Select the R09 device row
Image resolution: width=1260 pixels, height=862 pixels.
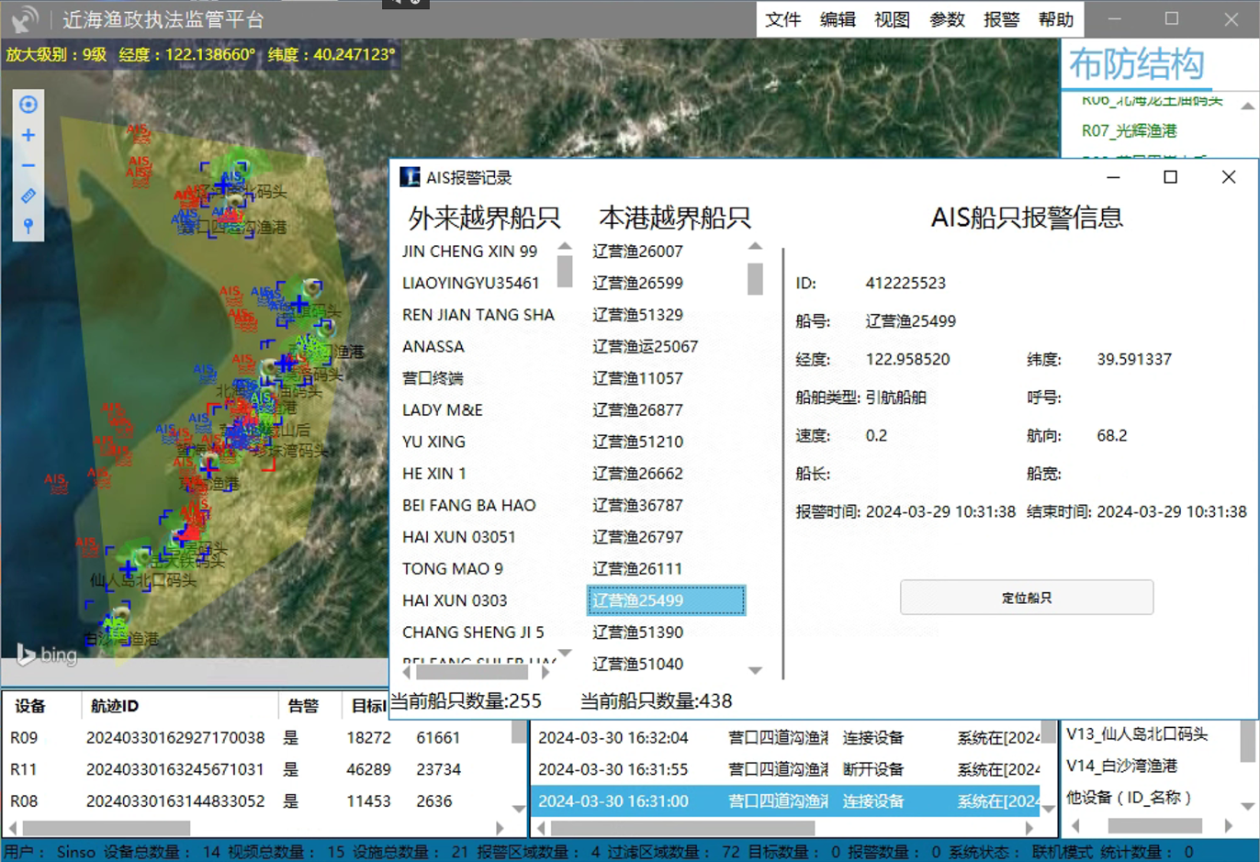click(x=257, y=738)
